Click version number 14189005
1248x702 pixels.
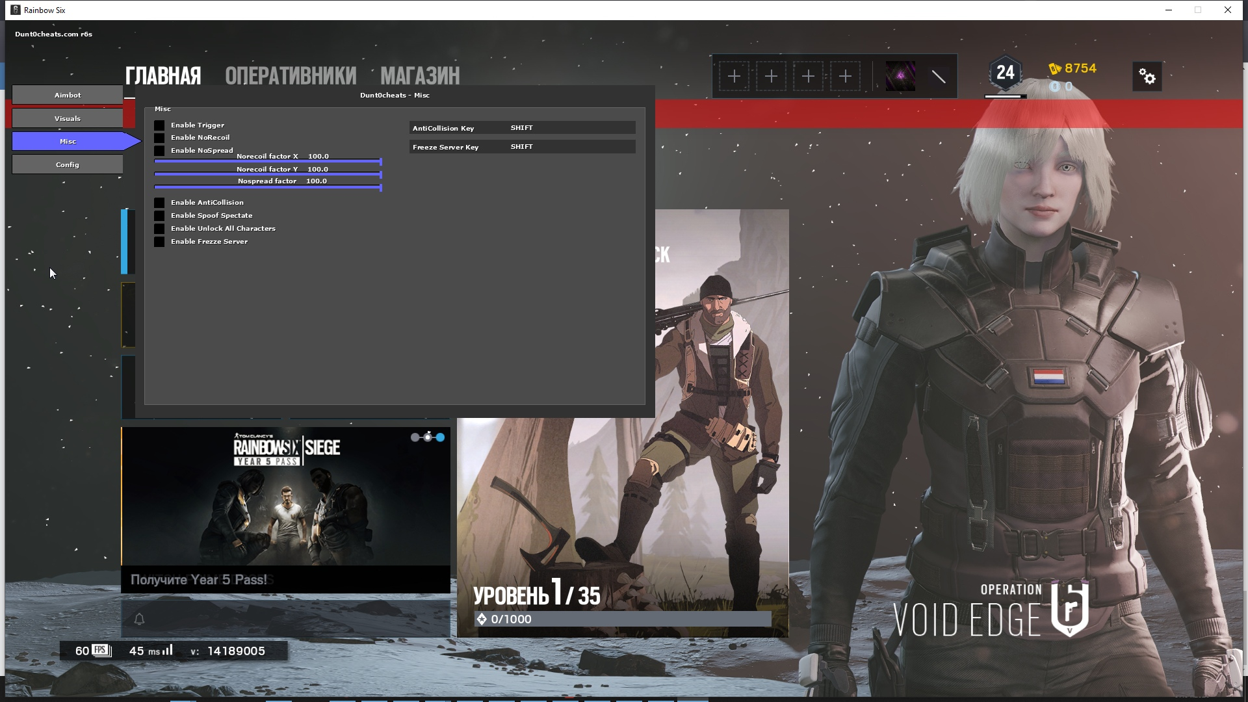(236, 651)
